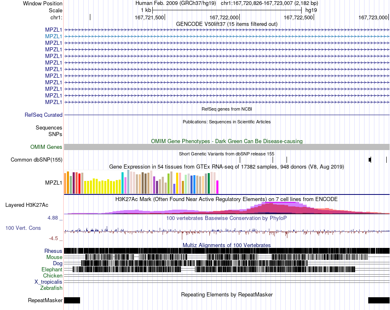Click the Mouse alignment label
This screenshot has height=310, width=390.
54,257
